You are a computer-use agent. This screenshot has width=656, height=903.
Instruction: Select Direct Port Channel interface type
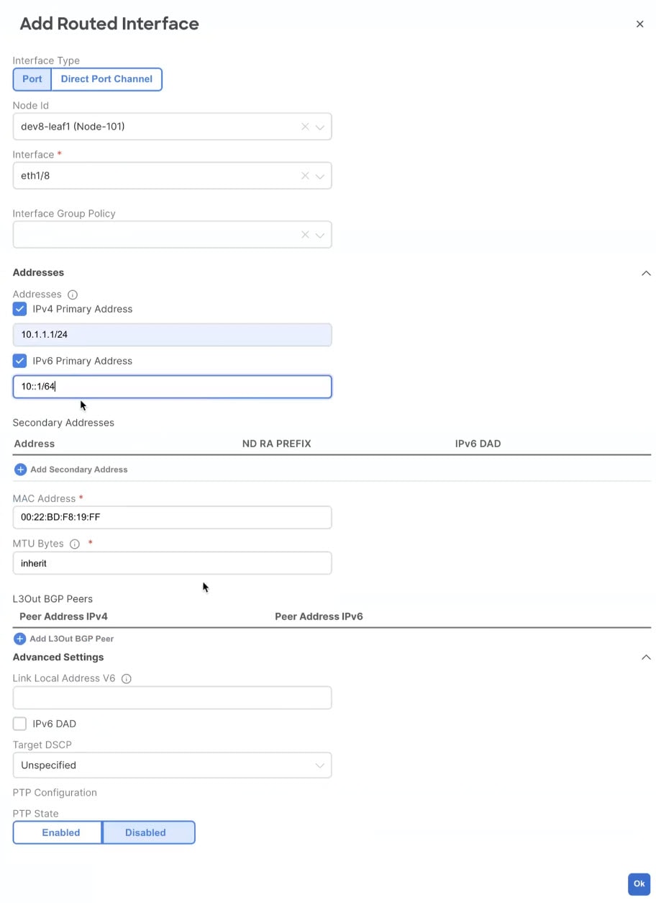pyautogui.click(x=106, y=79)
